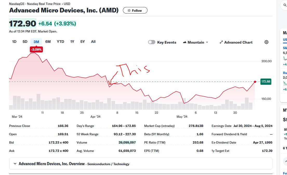This screenshot has height=175, width=287.
Task: Open the Advanced Chart link
Action: pyautogui.click(x=236, y=42)
